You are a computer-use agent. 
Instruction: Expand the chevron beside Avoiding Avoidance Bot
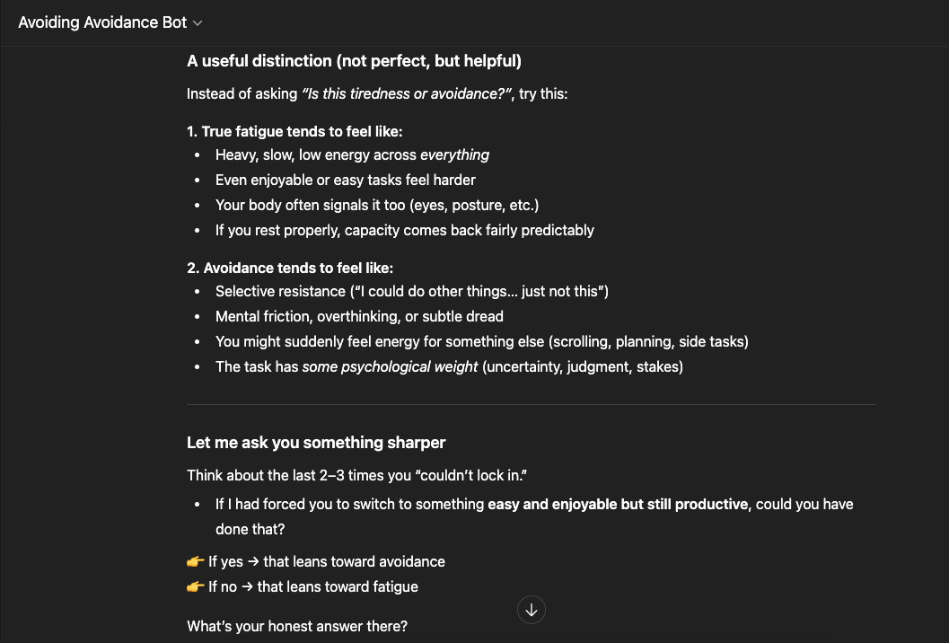point(198,23)
